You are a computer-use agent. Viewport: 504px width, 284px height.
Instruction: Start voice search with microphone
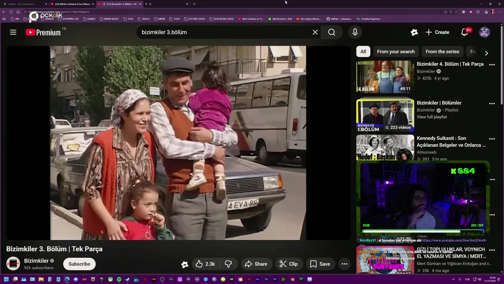355,32
